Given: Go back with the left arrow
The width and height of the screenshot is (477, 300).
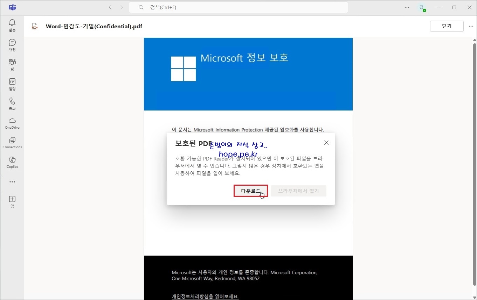Looking at the screenshot, I should point(110,7).
